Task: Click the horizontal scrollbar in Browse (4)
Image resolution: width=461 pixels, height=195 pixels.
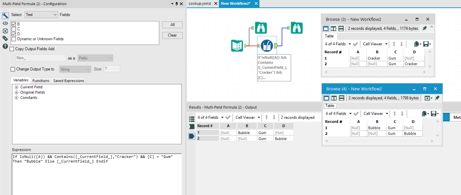Action: coord(380,141)
